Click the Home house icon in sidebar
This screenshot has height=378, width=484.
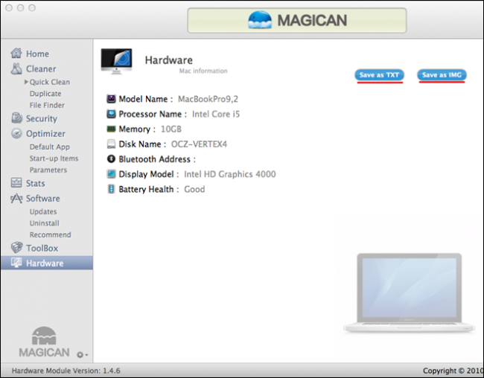(x=16, y=53)
